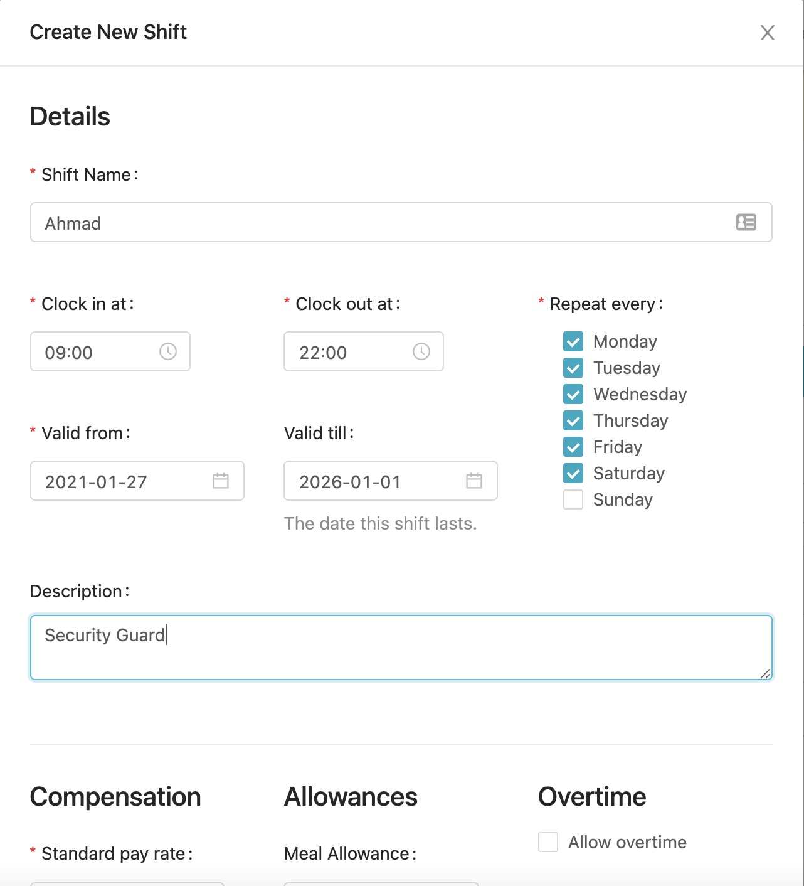Click the calendar icon in Valid from
This screenshot has width=804, height=886.
click(221, 481)
